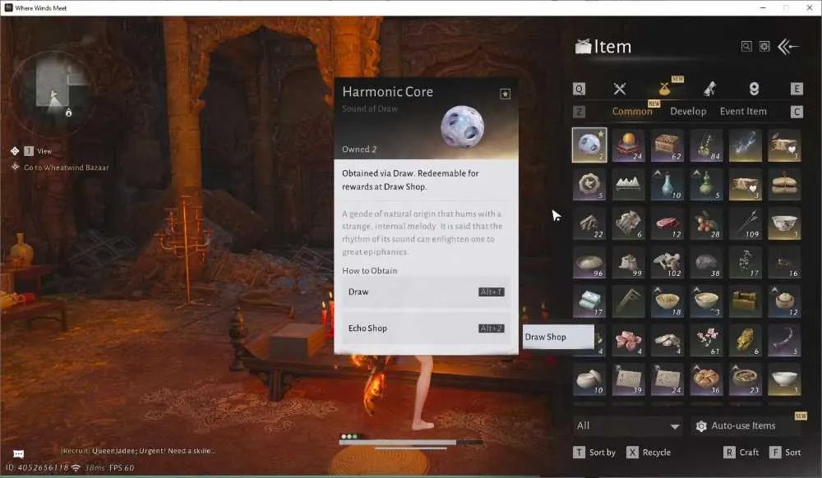This screenshot has width=822, height=478.
Task: Select the blue vase item with 10
Action: click(667, 184)
